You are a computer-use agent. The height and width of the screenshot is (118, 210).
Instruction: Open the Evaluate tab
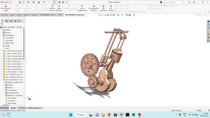pos(34,15)
